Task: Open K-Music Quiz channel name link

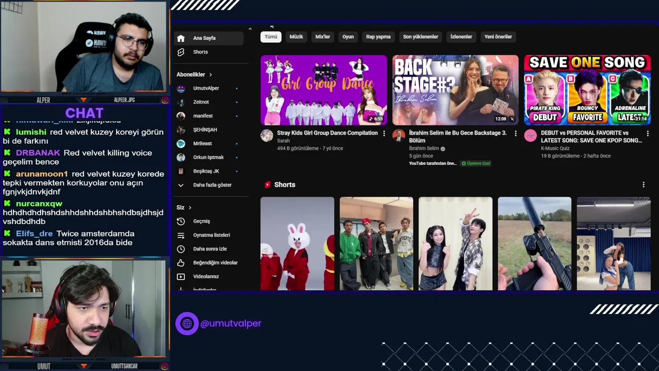Action: (x=555, y=148)
